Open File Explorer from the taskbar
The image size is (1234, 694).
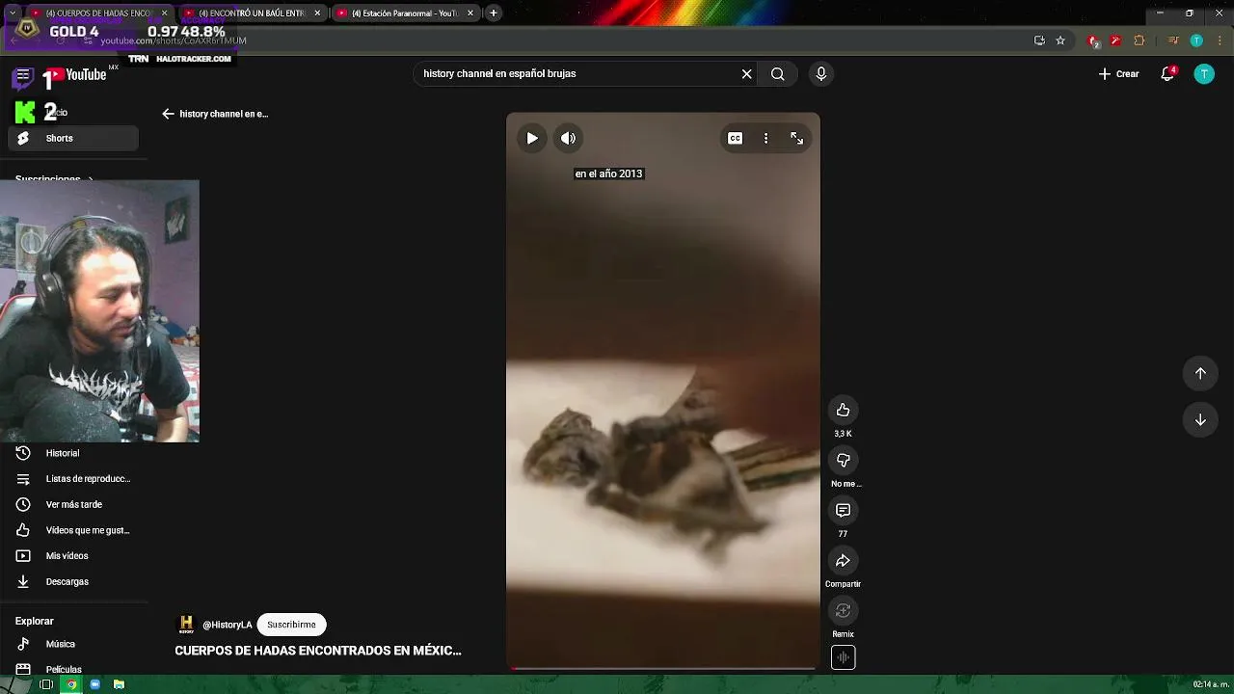coord(119,684)
